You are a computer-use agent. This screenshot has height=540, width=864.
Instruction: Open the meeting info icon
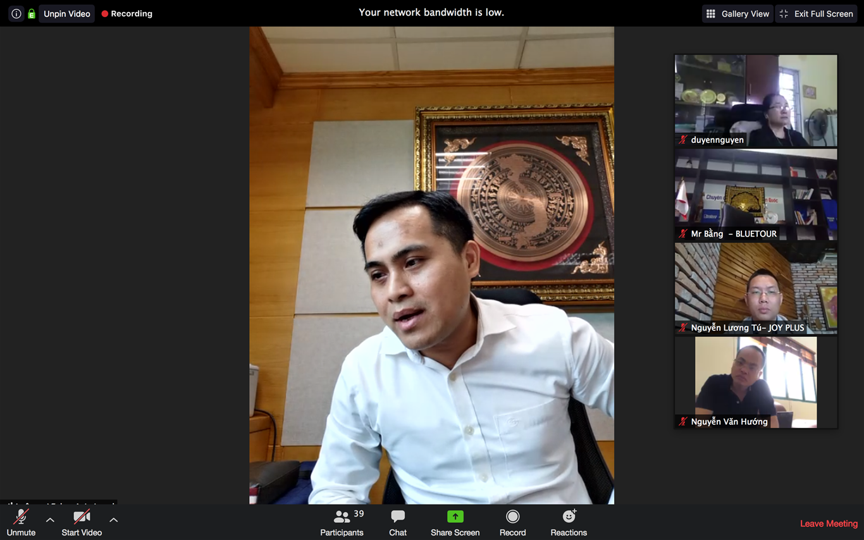pyautogui.click(x=16, y=13)
